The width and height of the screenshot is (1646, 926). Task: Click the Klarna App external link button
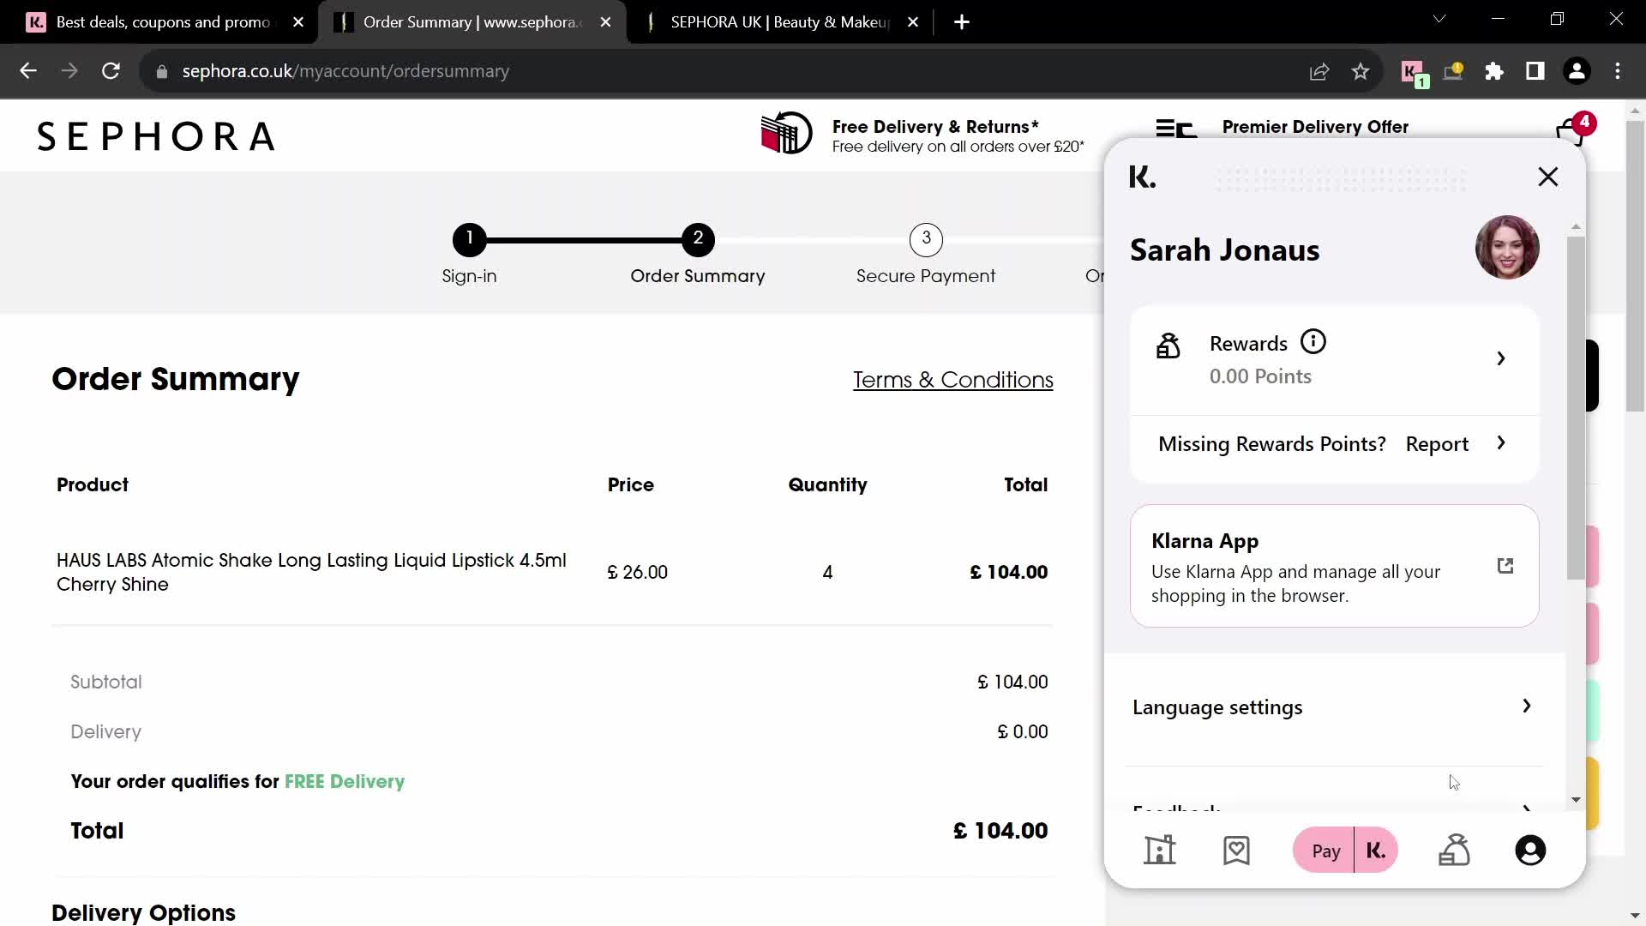[x=1505, y=565]
